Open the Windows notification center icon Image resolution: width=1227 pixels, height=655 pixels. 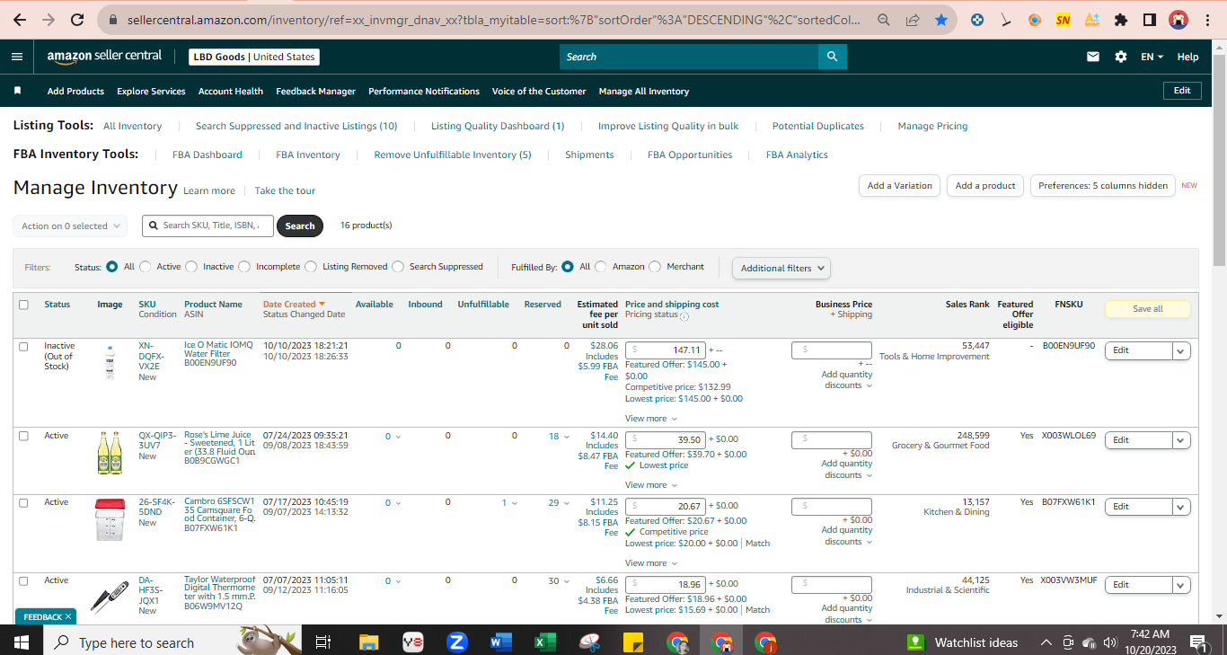(x=1197, y=642)
